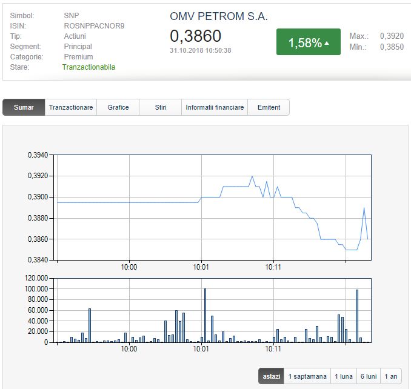
Task: Select the Stiri tab
Action: (x=161, y=107)
